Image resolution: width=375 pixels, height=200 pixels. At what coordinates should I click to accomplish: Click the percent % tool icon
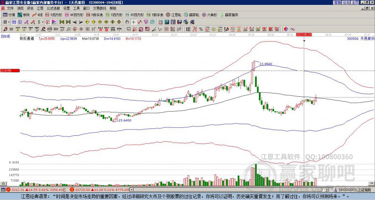201,29
